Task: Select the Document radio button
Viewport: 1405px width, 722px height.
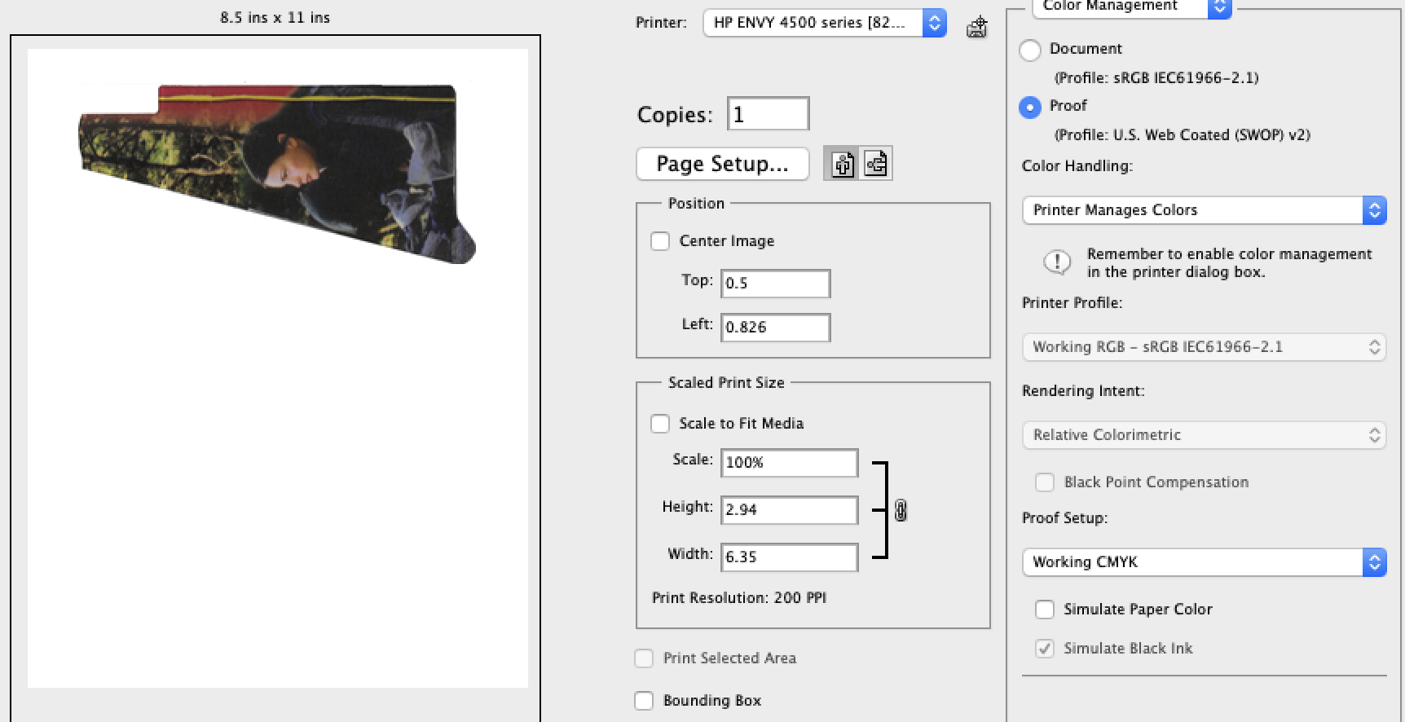Action: click(x=1030, y=50)
